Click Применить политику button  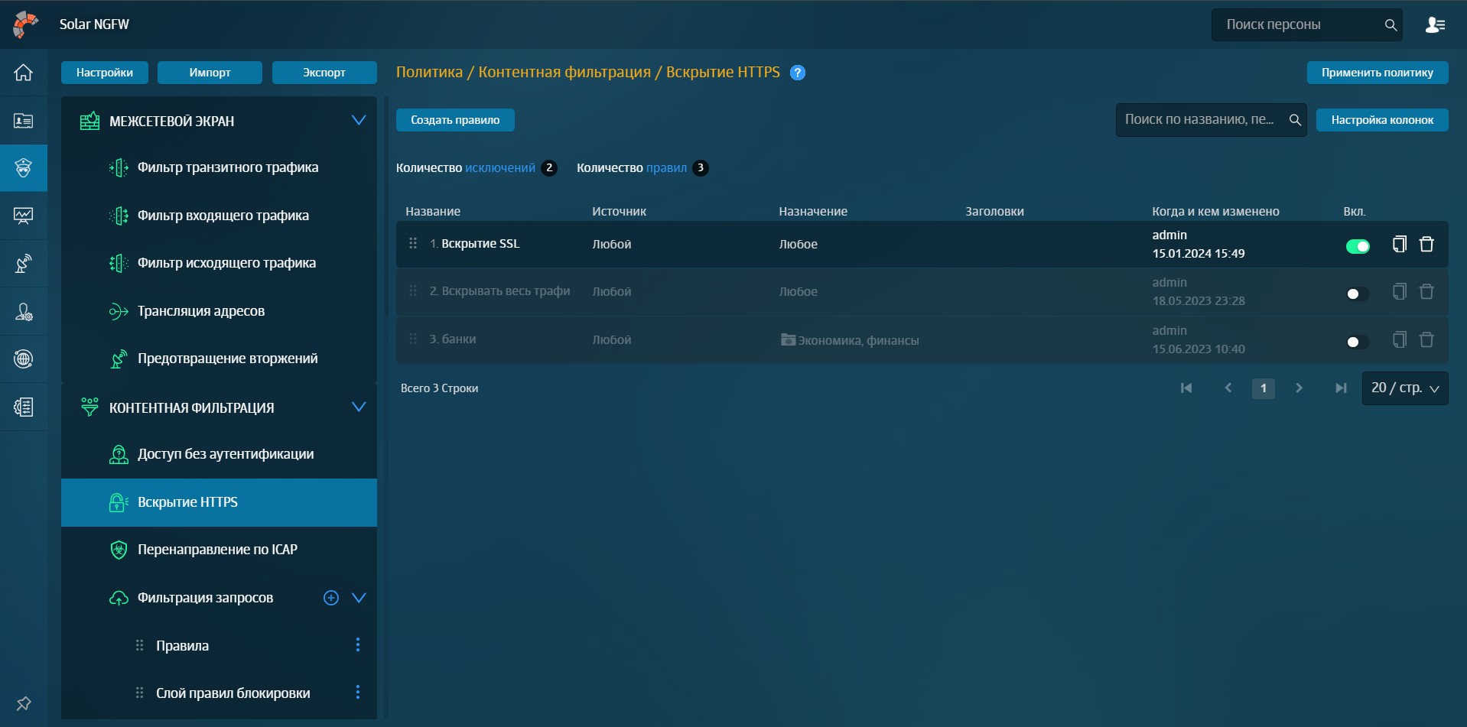[1378, 73]
